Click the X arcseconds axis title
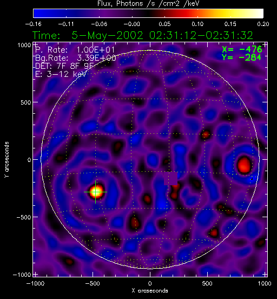The image size is (277, 299). [150, 291]
